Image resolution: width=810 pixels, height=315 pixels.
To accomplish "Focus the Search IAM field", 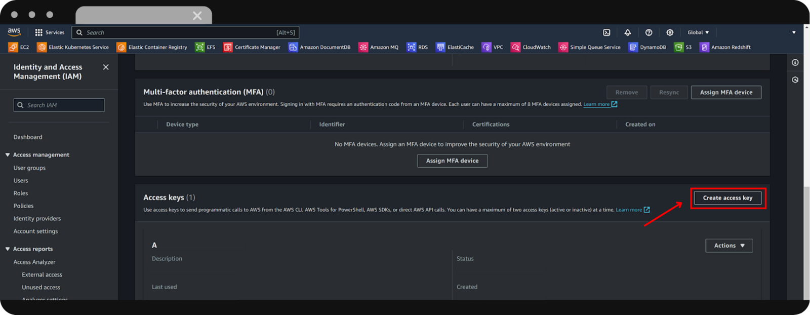I will (59, 105).
